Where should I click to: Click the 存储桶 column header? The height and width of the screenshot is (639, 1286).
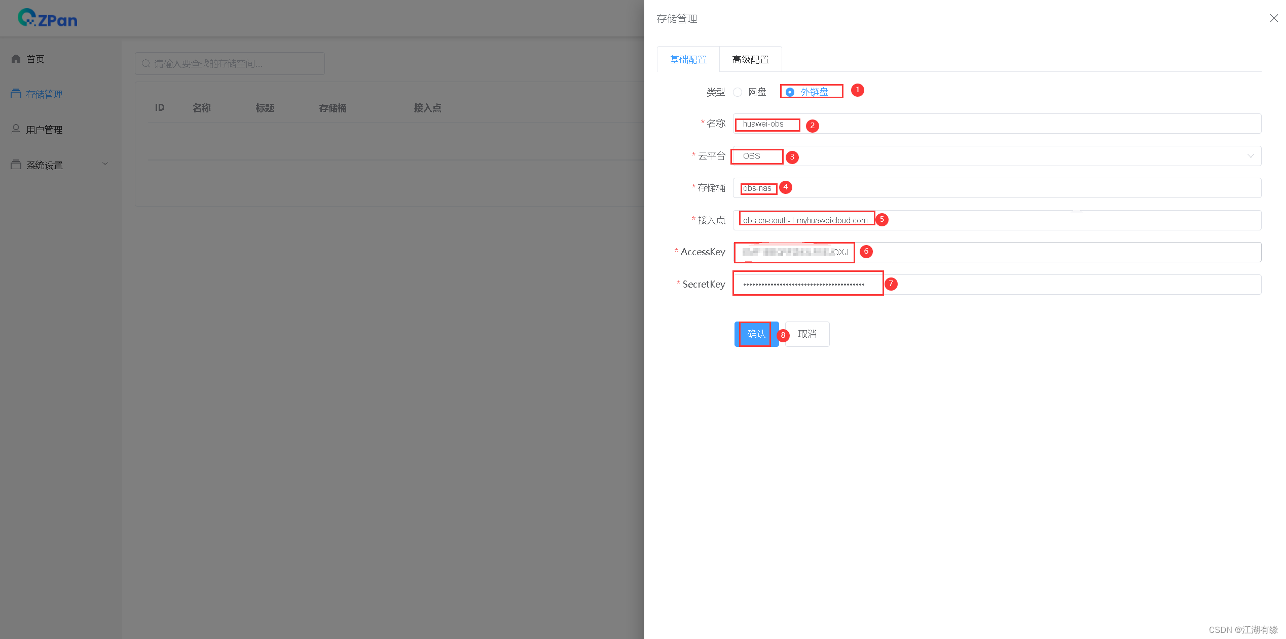333,108
